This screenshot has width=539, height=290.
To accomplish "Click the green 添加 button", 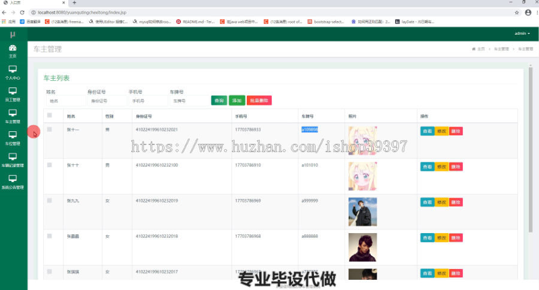I will (x=237, y=101).
